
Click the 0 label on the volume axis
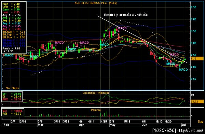click(192, 116)
